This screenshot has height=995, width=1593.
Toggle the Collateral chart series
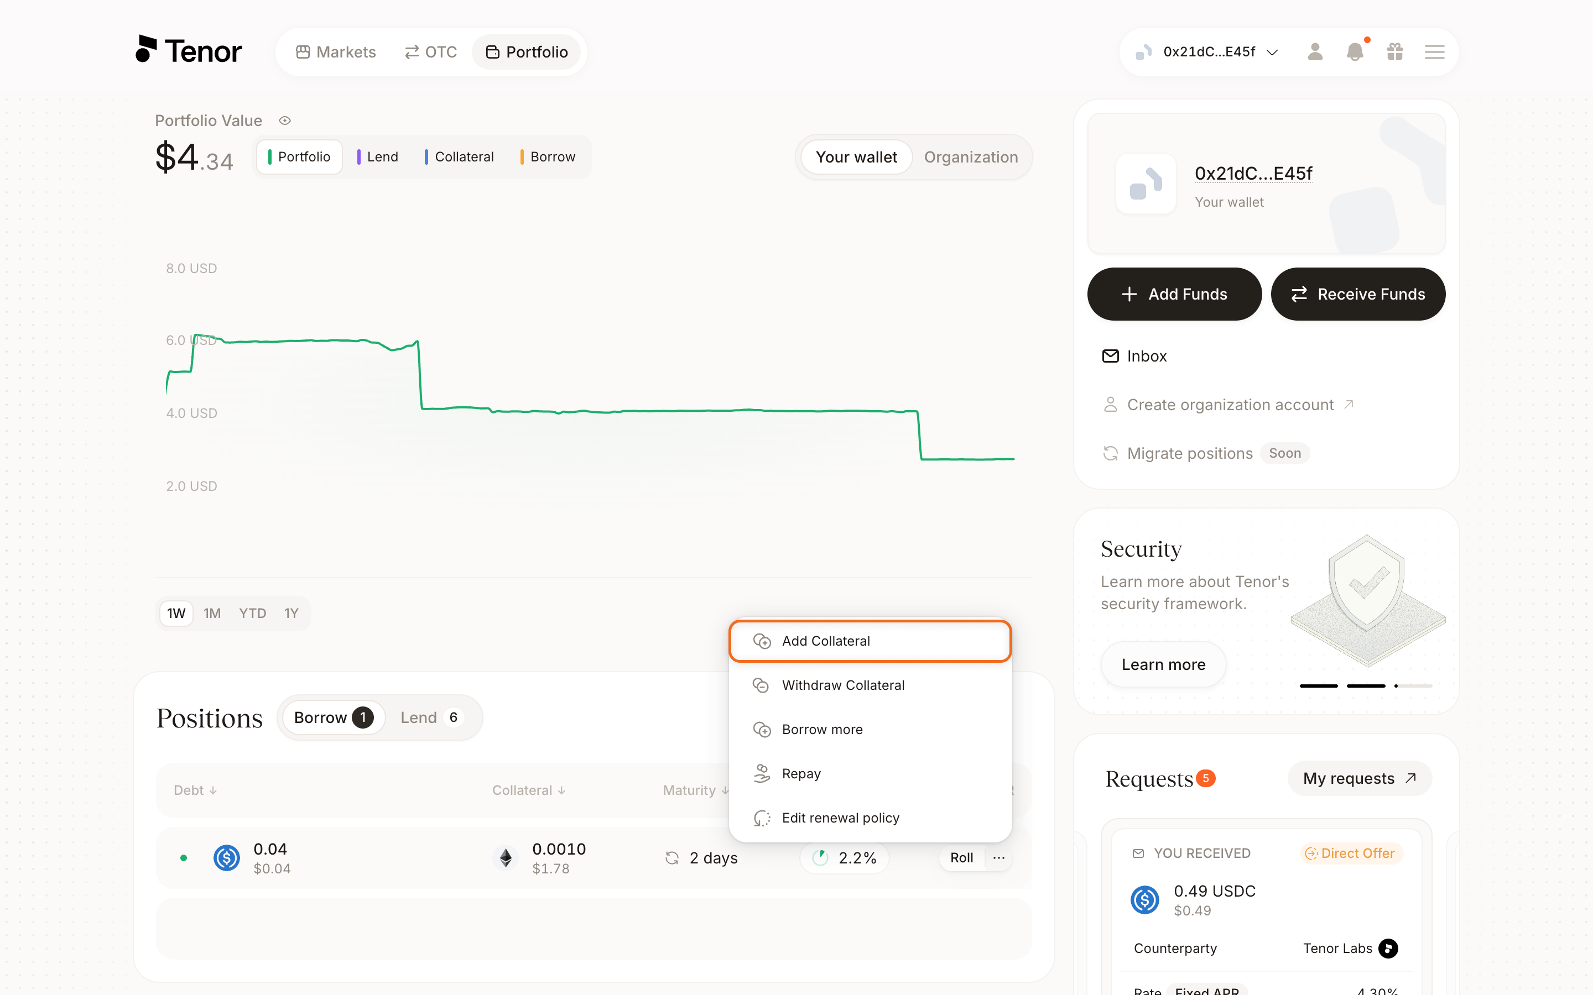pos(460,156)
